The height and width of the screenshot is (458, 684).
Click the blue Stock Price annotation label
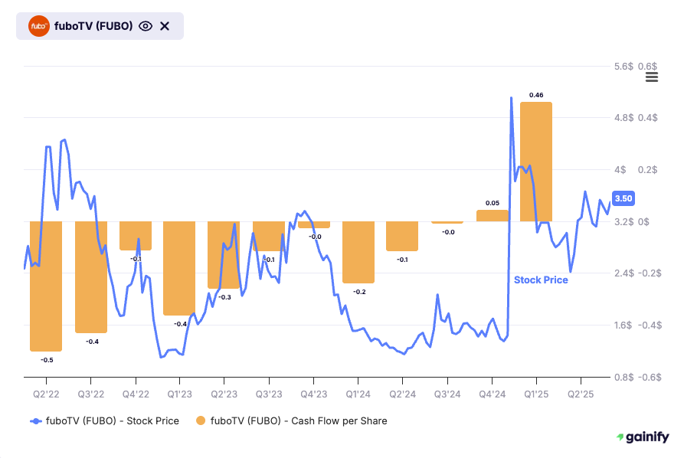[541, 280]
